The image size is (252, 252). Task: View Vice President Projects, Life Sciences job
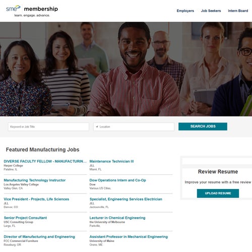click(36, 199)
